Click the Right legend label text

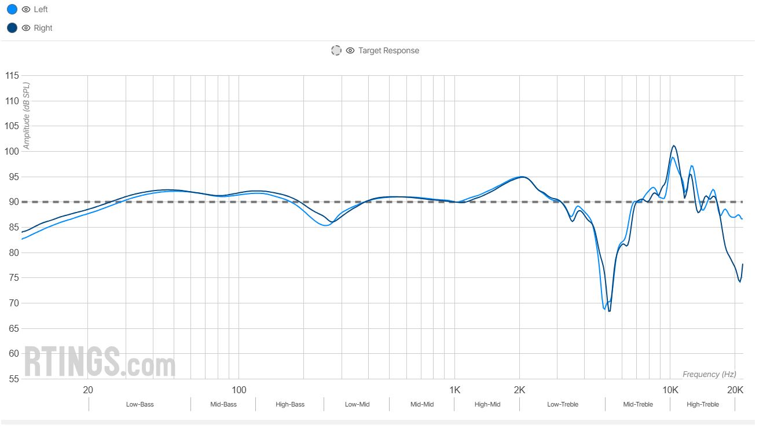coord(43,28)
